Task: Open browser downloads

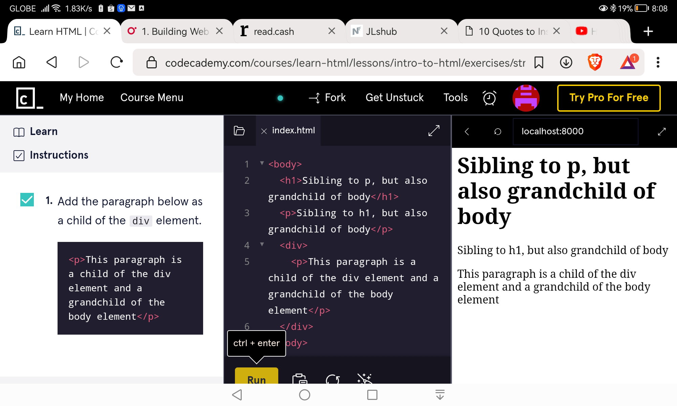Action: (566, 63)
